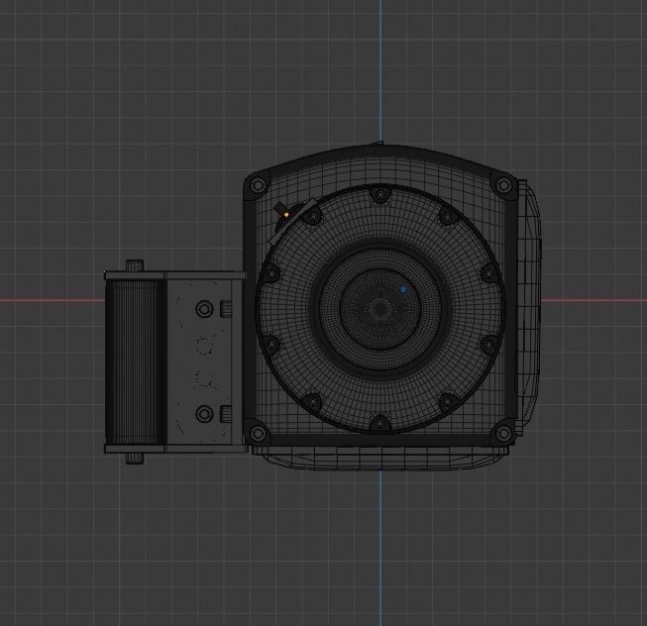The height and width of the screenshot is (626, 647).
Task: Select the roller's bottom axle pin
Action: (x=135, y=458)
